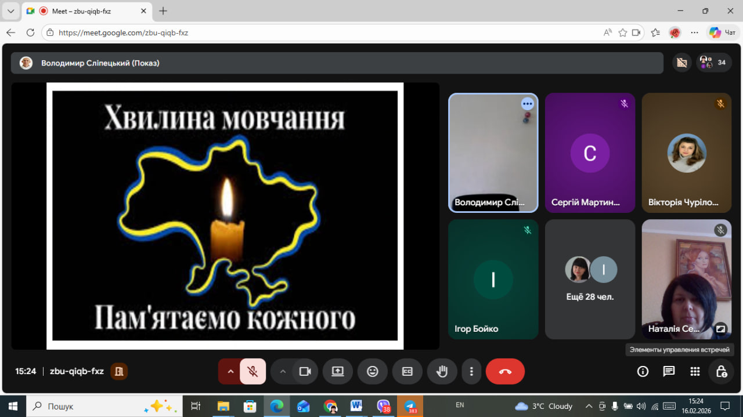Open the activities grid icon
This screenshot has height=417, width=743.
pyautogui.click(x=695, y=372)
